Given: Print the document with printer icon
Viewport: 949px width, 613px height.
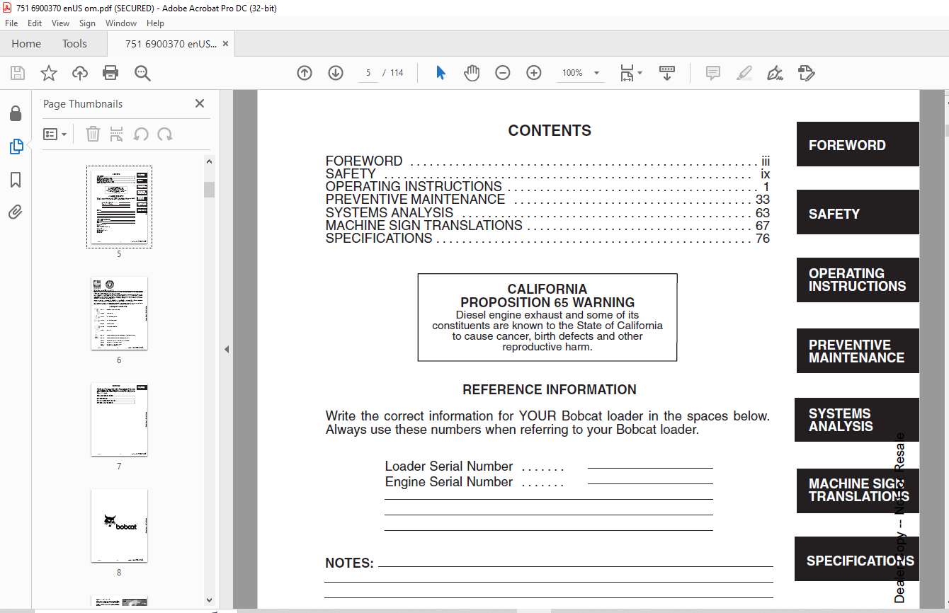Looking at the screenshot, I should (110, 73).
